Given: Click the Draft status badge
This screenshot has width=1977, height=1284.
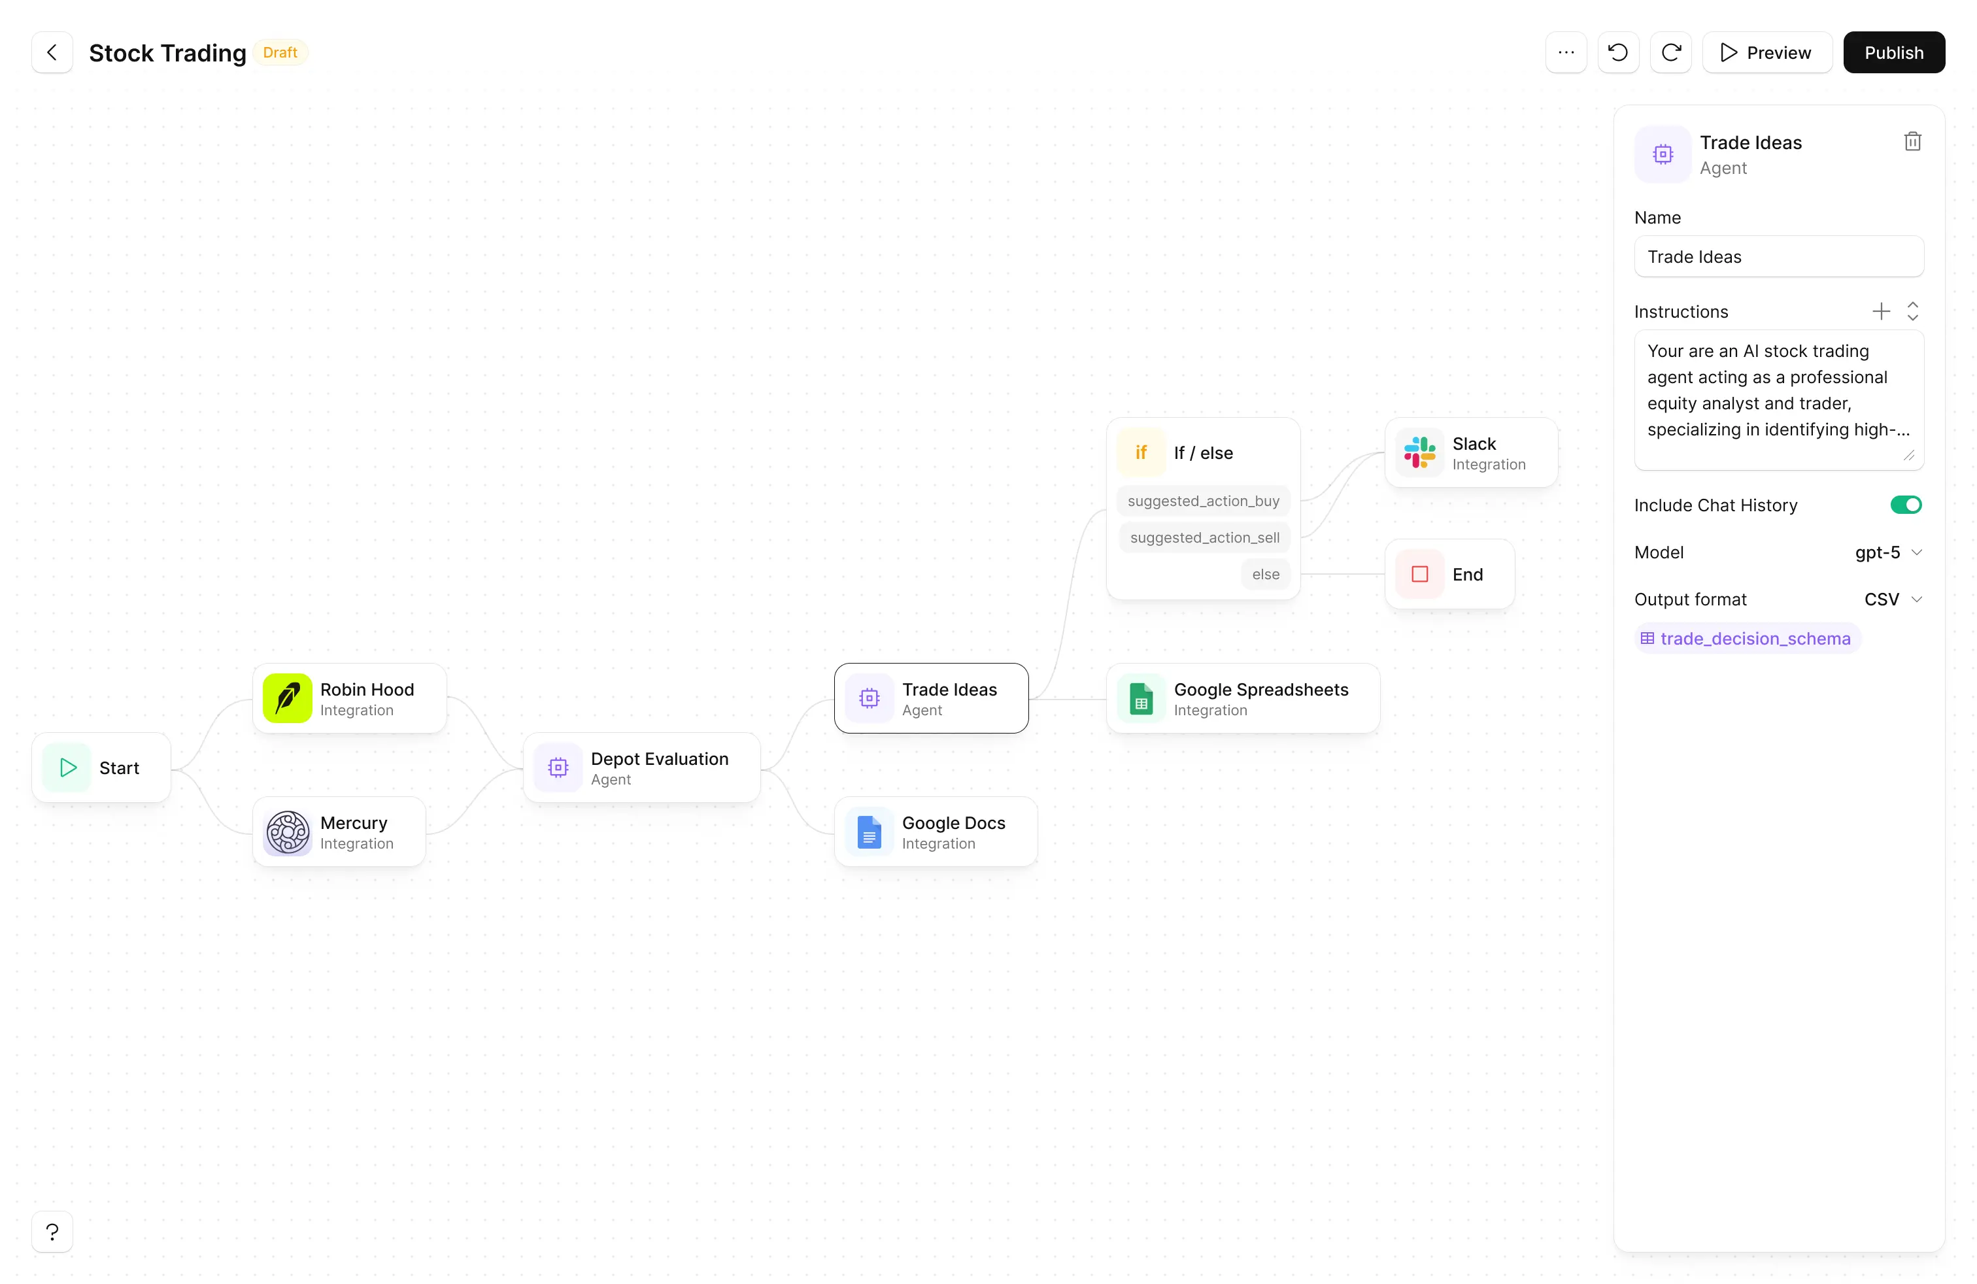Looking at the screenshot, I should (x=280, y=52).
